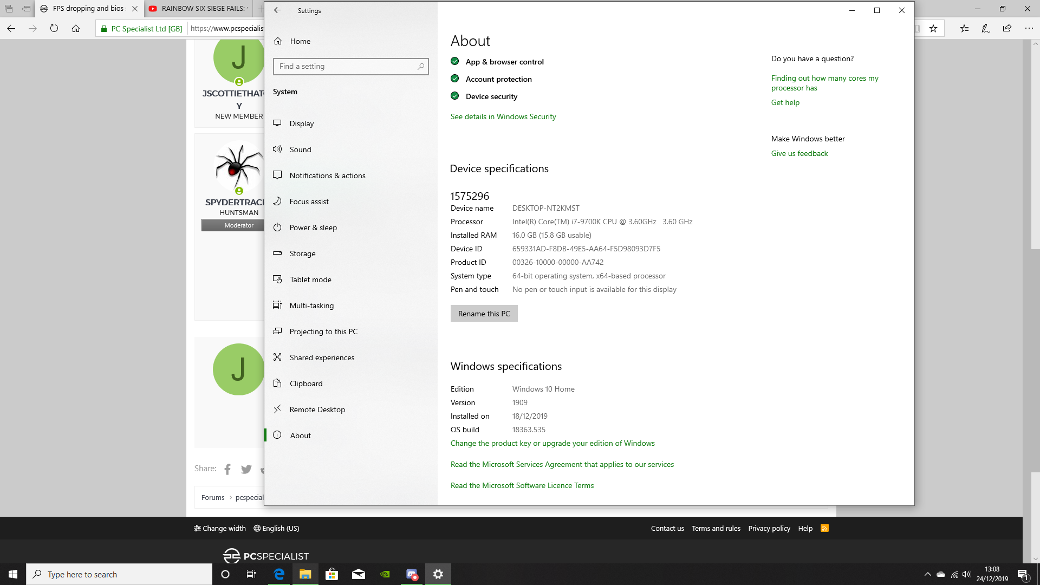Open Task View from the taskbar

[251, 574]
